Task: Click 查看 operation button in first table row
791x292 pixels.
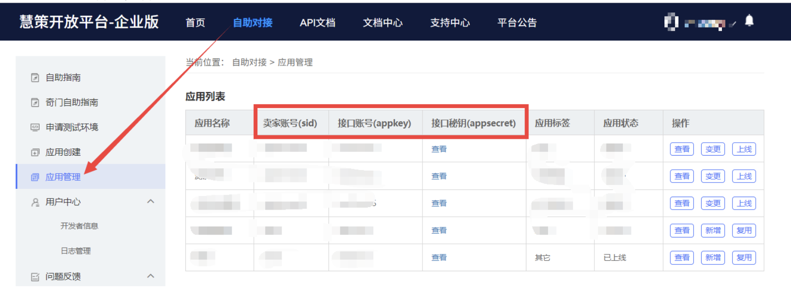Action: click(682, 149)
